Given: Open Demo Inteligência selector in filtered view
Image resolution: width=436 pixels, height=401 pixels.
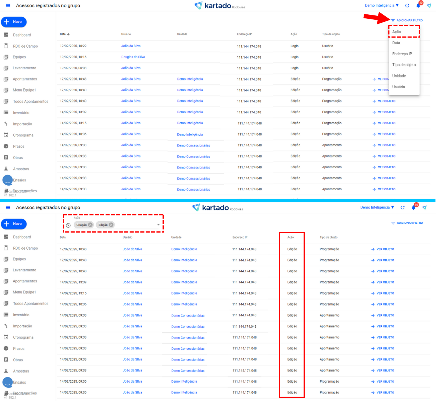Looking at the screenshot, I should point(377,208).
